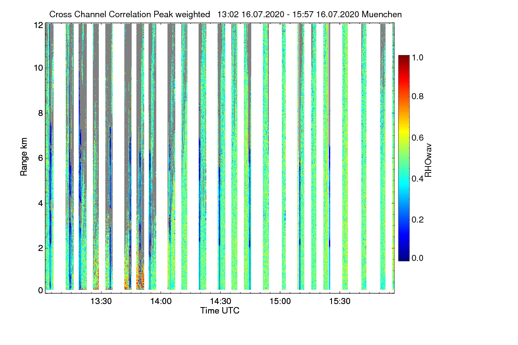Click the date range "13:02 16.07.2020 - 15:57 16.07.2020"
The height and width of the screenshot is (345, 518).
[288, 15]
